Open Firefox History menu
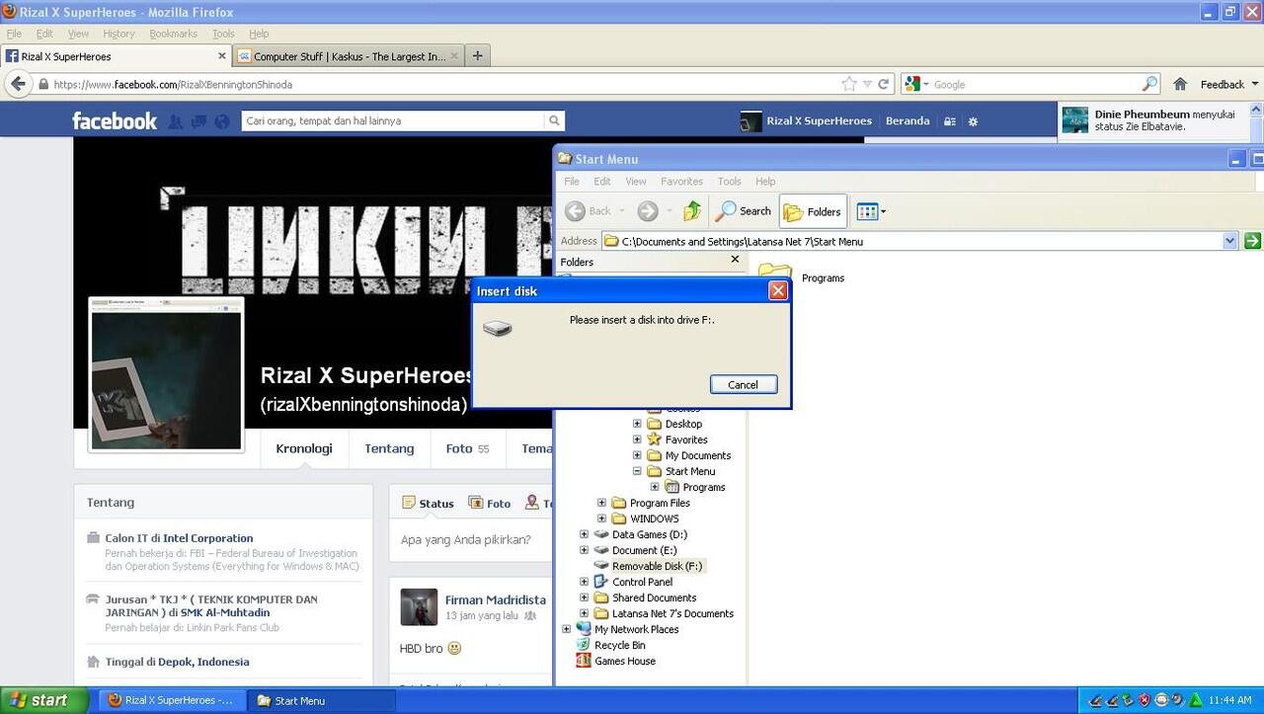The height and width of the screenshot is (714, 1264). [118, 34]
